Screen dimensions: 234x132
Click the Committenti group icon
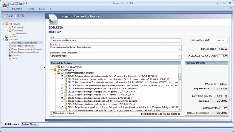[10, 30]
